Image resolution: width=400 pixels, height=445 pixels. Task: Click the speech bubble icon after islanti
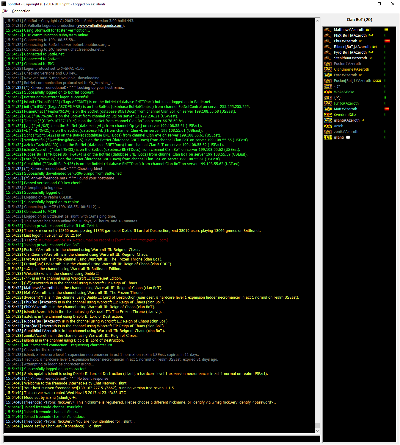coord(348,137)
